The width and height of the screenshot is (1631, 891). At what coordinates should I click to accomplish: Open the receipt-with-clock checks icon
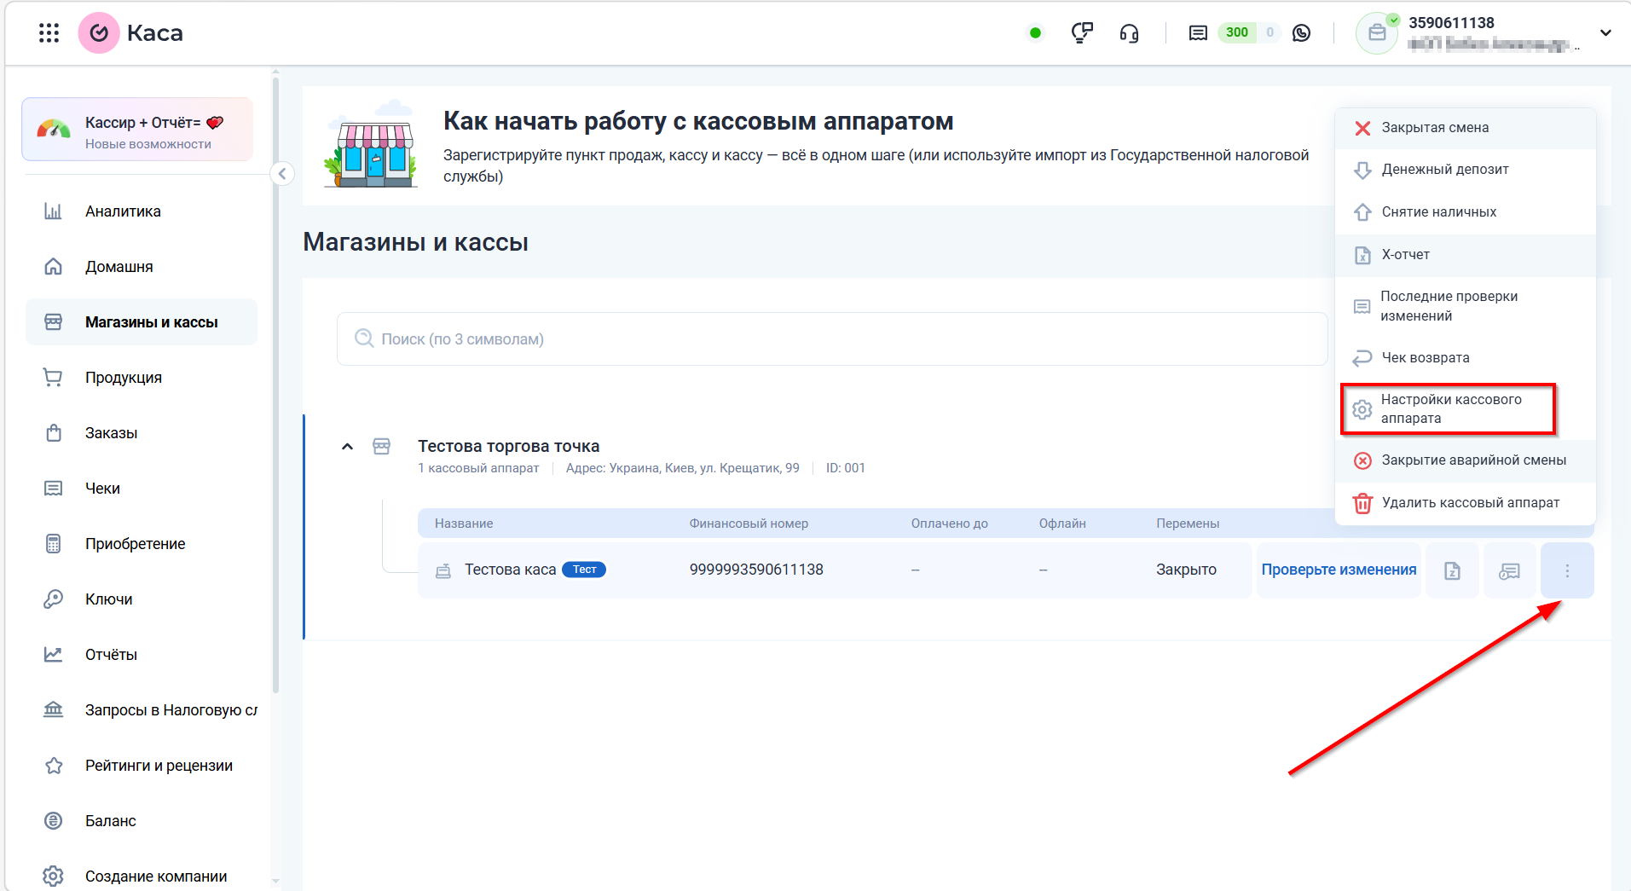[x=1509, y=570]
